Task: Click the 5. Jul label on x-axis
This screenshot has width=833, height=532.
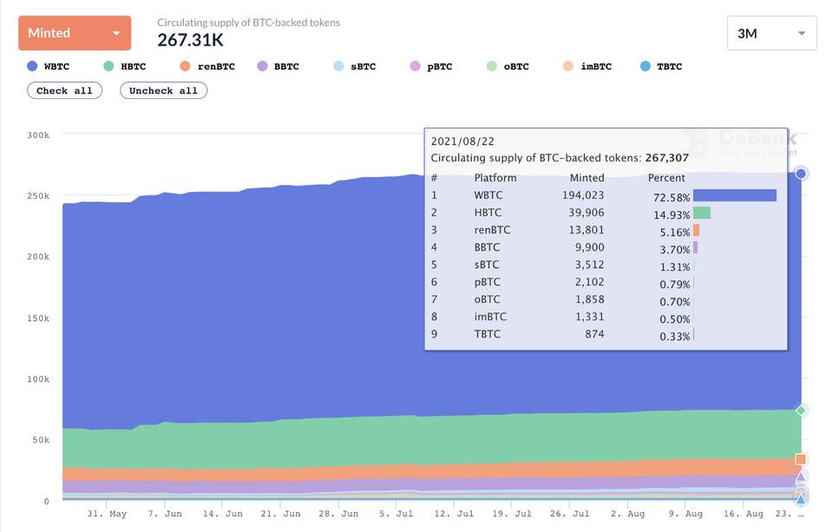Action: pyautogui.click(x=396, y=514)
